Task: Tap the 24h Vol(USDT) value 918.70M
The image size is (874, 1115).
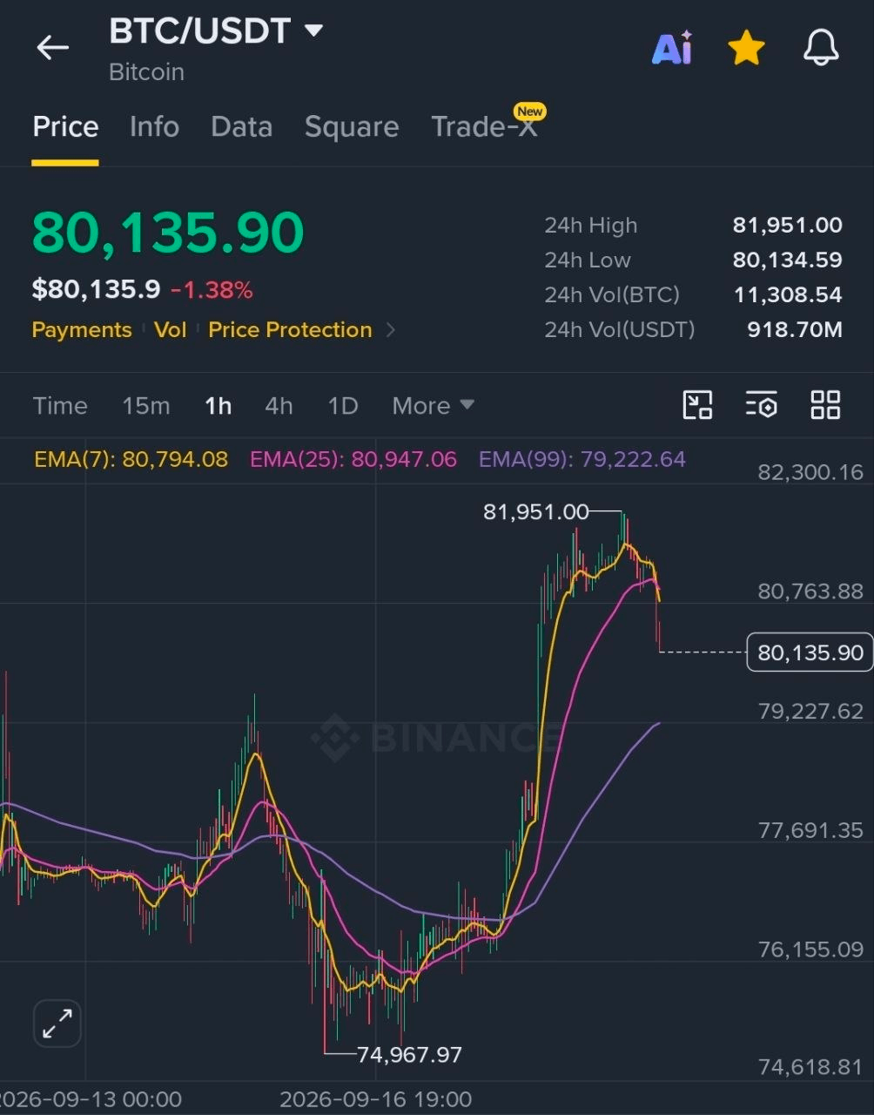Action: 795,330
